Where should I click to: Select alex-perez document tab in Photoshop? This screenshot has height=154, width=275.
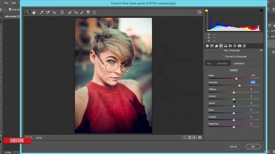point(12,16)
